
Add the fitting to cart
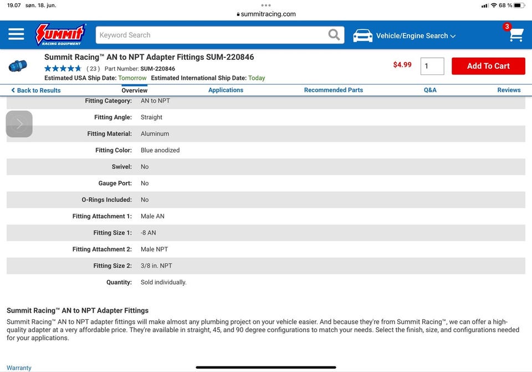point(488,66)
